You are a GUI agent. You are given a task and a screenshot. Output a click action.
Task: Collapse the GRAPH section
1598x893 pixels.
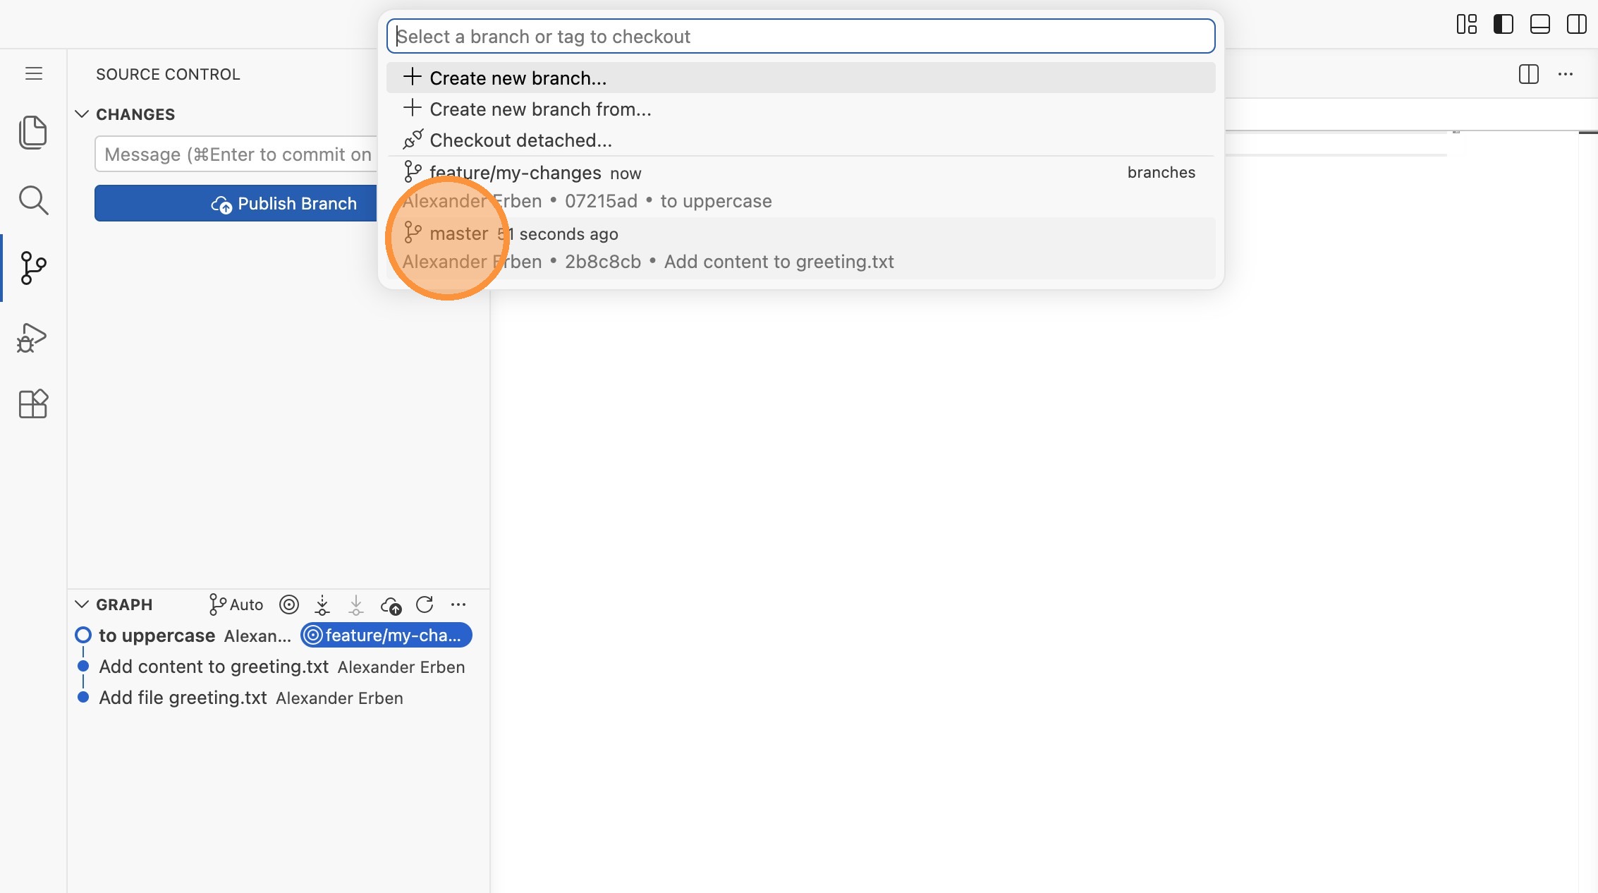coord(82,605)
